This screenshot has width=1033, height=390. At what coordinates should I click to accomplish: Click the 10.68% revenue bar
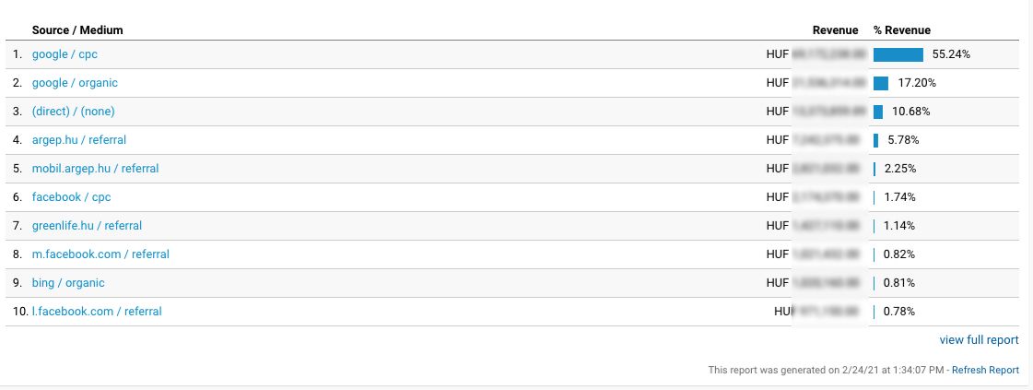tap(878, 112)
